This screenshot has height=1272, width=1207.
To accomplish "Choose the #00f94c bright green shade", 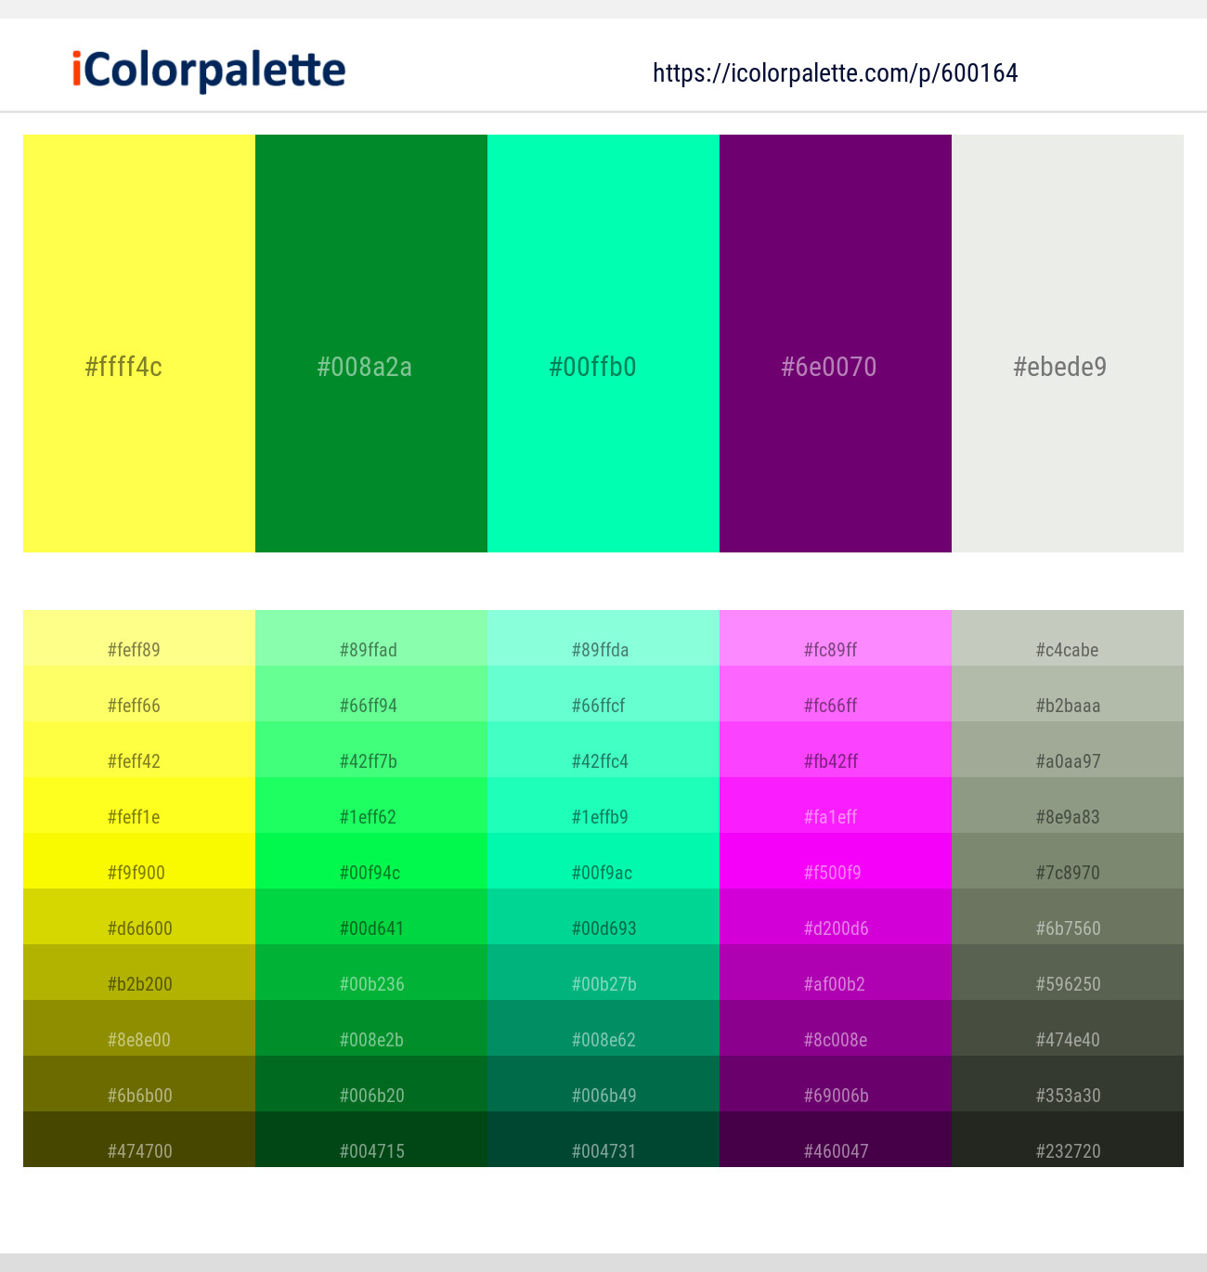I will (371, 861).
